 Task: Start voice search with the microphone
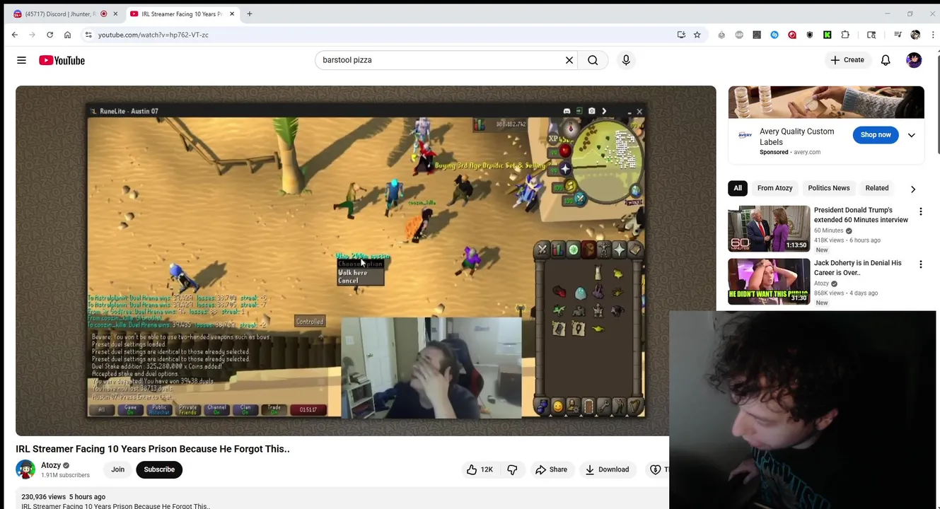tap(626, 60)
